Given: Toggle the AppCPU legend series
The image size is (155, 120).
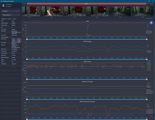Looking at the screenshot, I should (148, 51).
